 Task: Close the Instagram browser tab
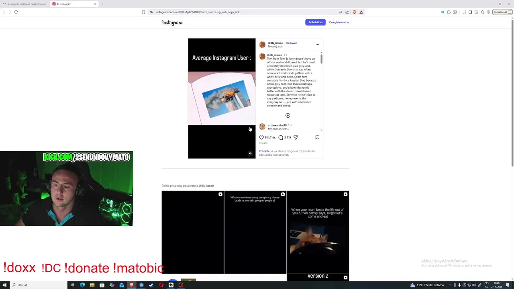tap(95, 4)
